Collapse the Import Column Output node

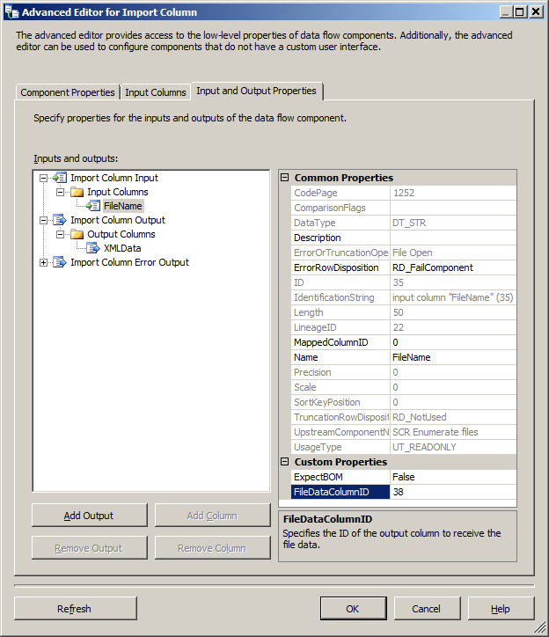43,220
